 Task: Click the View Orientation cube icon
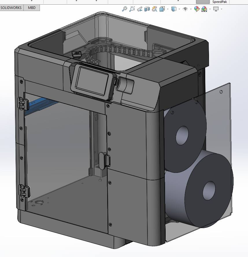[162, 9]
